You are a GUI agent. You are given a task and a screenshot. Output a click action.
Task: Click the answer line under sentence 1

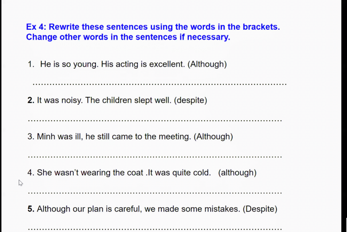pyautogui.click(x=160, y=84)
